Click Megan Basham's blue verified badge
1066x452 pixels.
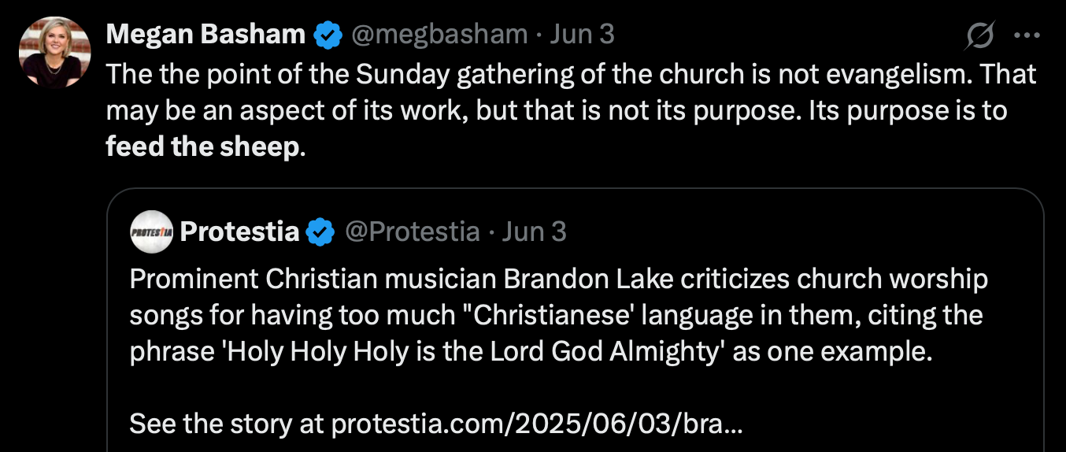(328, 35)
